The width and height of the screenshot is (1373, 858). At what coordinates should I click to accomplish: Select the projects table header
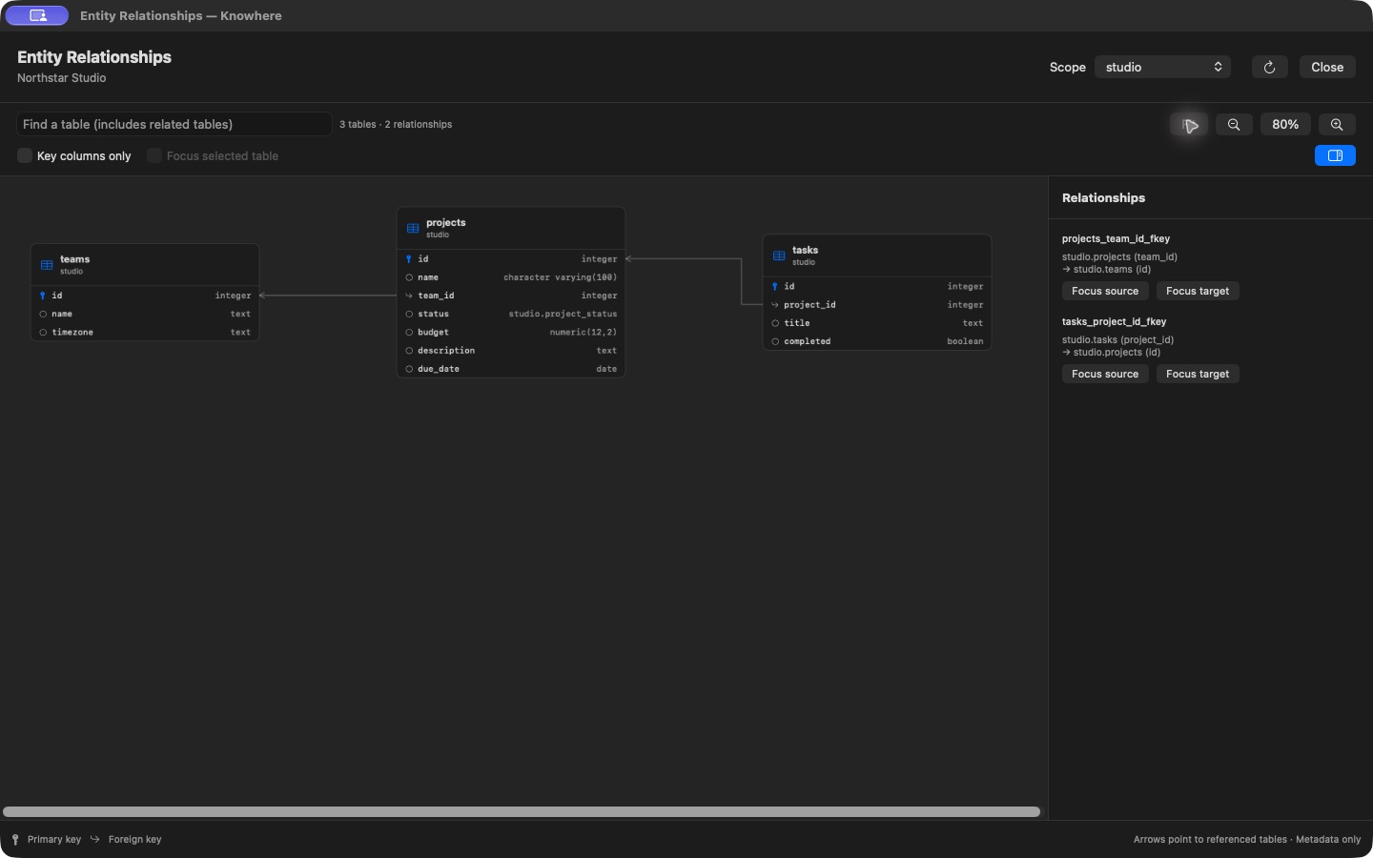tap(511, 229)
